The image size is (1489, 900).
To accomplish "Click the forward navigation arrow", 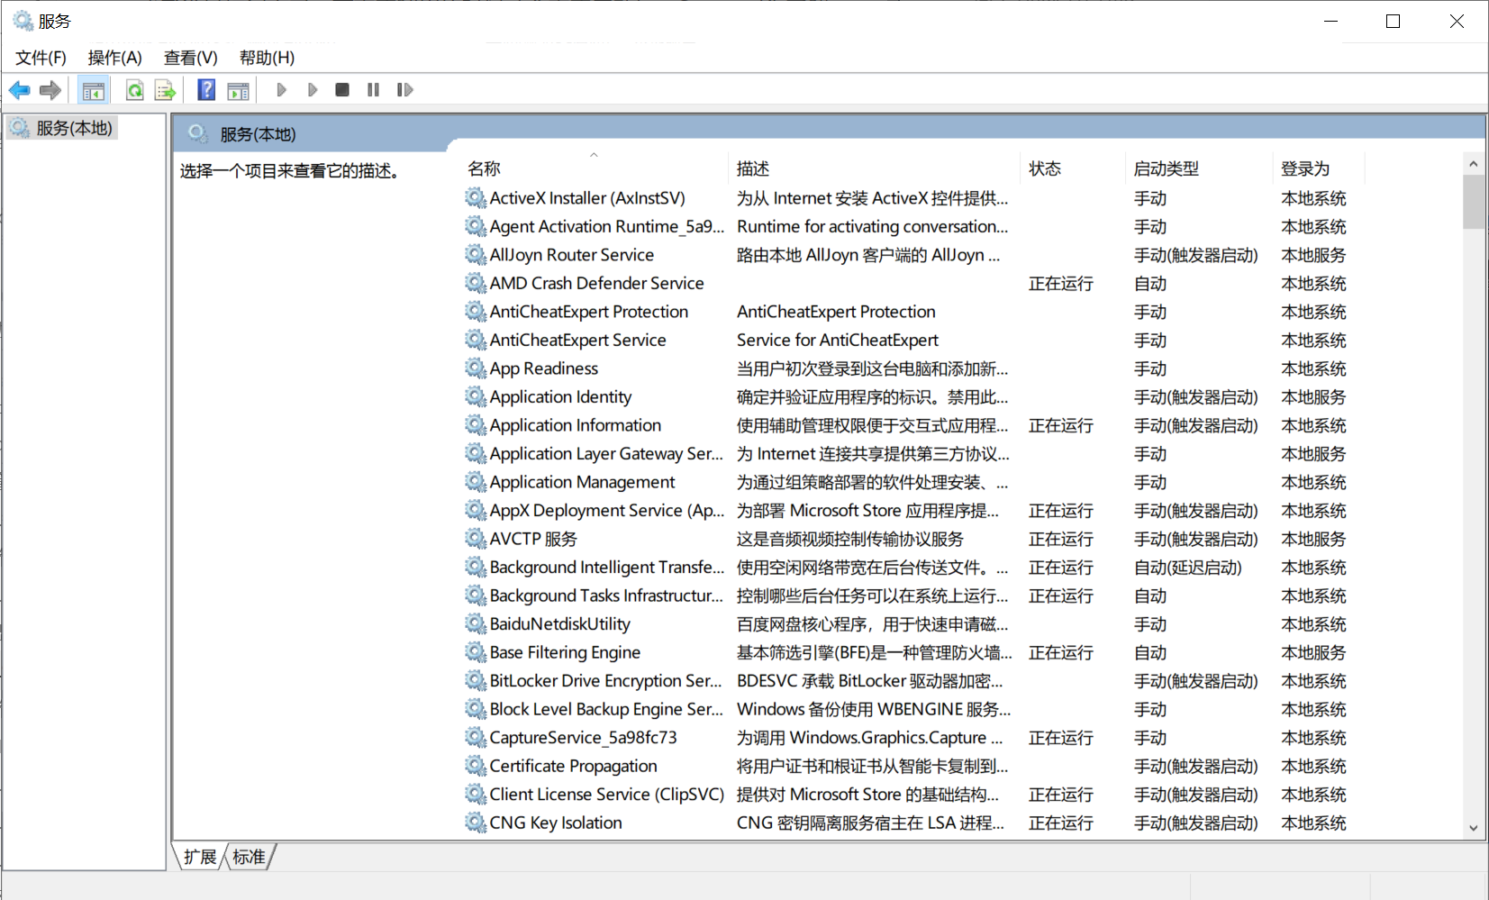I will [50, 89].
